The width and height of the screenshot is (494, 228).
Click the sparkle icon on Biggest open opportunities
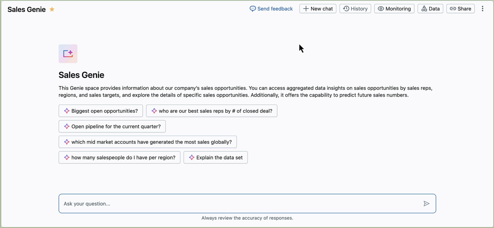[x=67, y=111]
